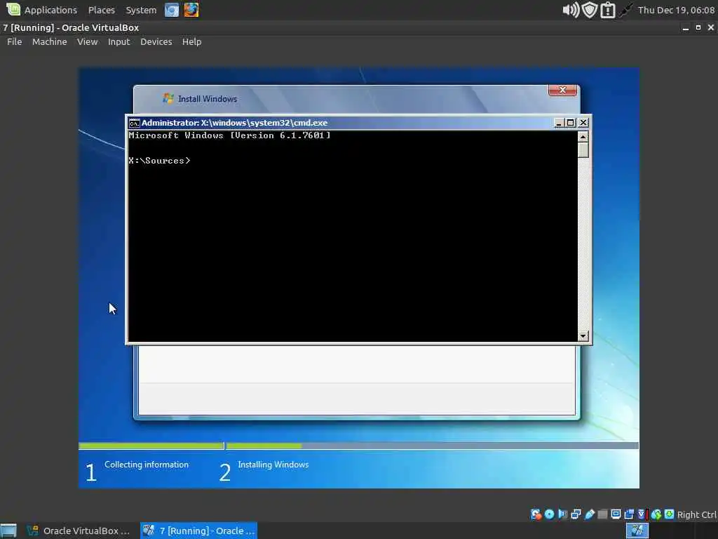Close the cmd.exe command prompt window
The width and height of the screenshot is (718, 539).
[583, 122]
